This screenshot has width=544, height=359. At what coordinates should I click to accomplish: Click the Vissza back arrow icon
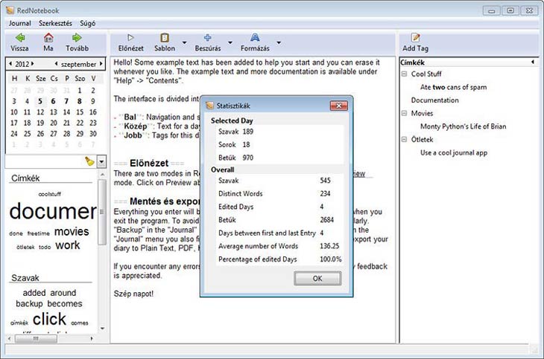click(19, 38)
